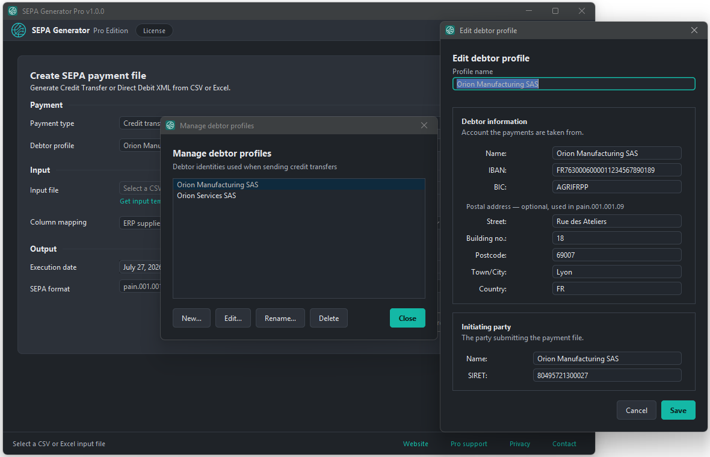This screenshot has width=710, height=457.
Task: Select Orion Manufacturing SAS in profile list
Action: point(299,184)
